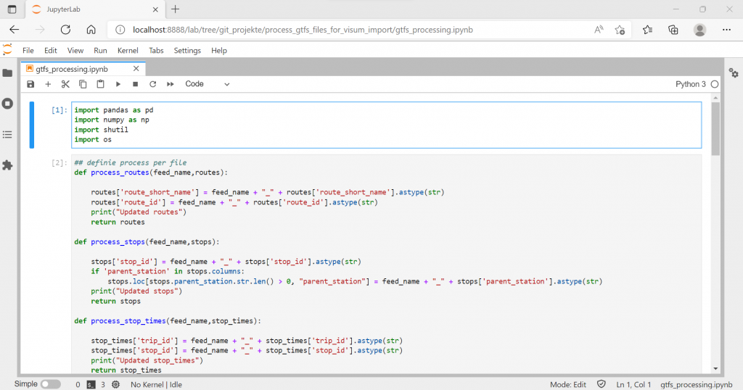743x390 pixels.
Task: Open the File Browser sidebar folder icon
Action: pos(7,73)
